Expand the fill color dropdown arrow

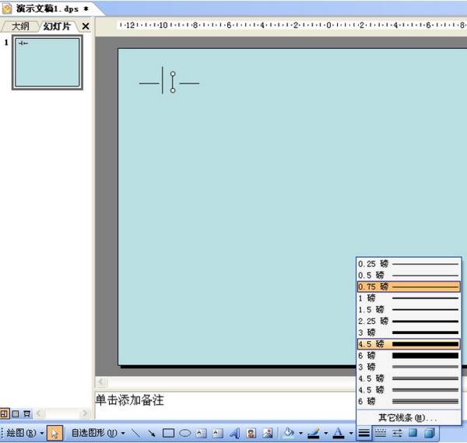(300, 433)
